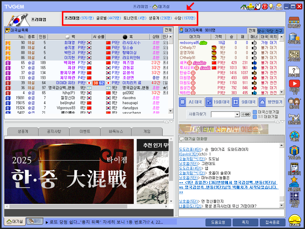Click game list scrollbar down arrow
Viewport: 305px width, 229px height.
coord(170,111)
